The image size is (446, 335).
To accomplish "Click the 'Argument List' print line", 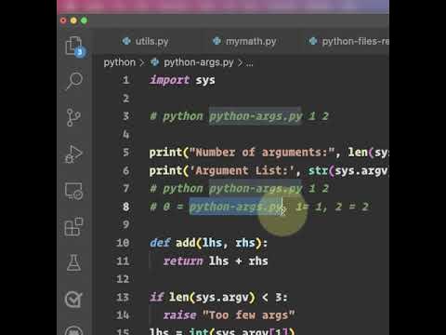I will click(269, 171).
